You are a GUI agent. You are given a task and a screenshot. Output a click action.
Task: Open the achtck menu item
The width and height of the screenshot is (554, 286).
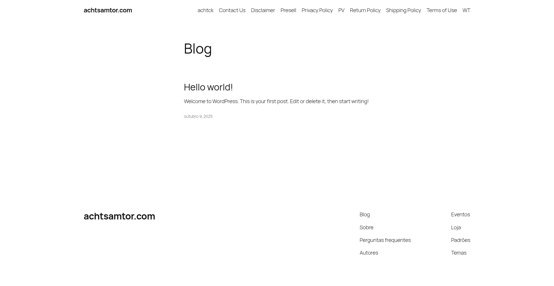(x=205, y=10)
